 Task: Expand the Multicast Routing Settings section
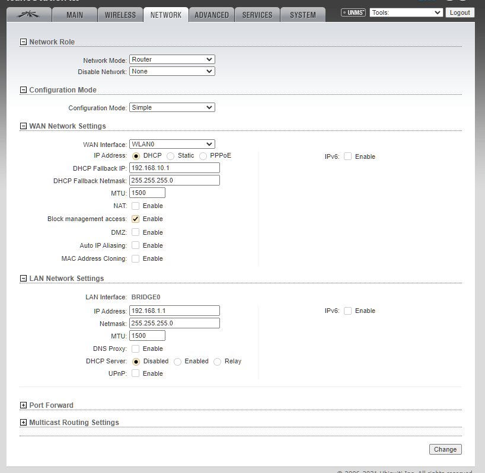click(x=23, y=423)
